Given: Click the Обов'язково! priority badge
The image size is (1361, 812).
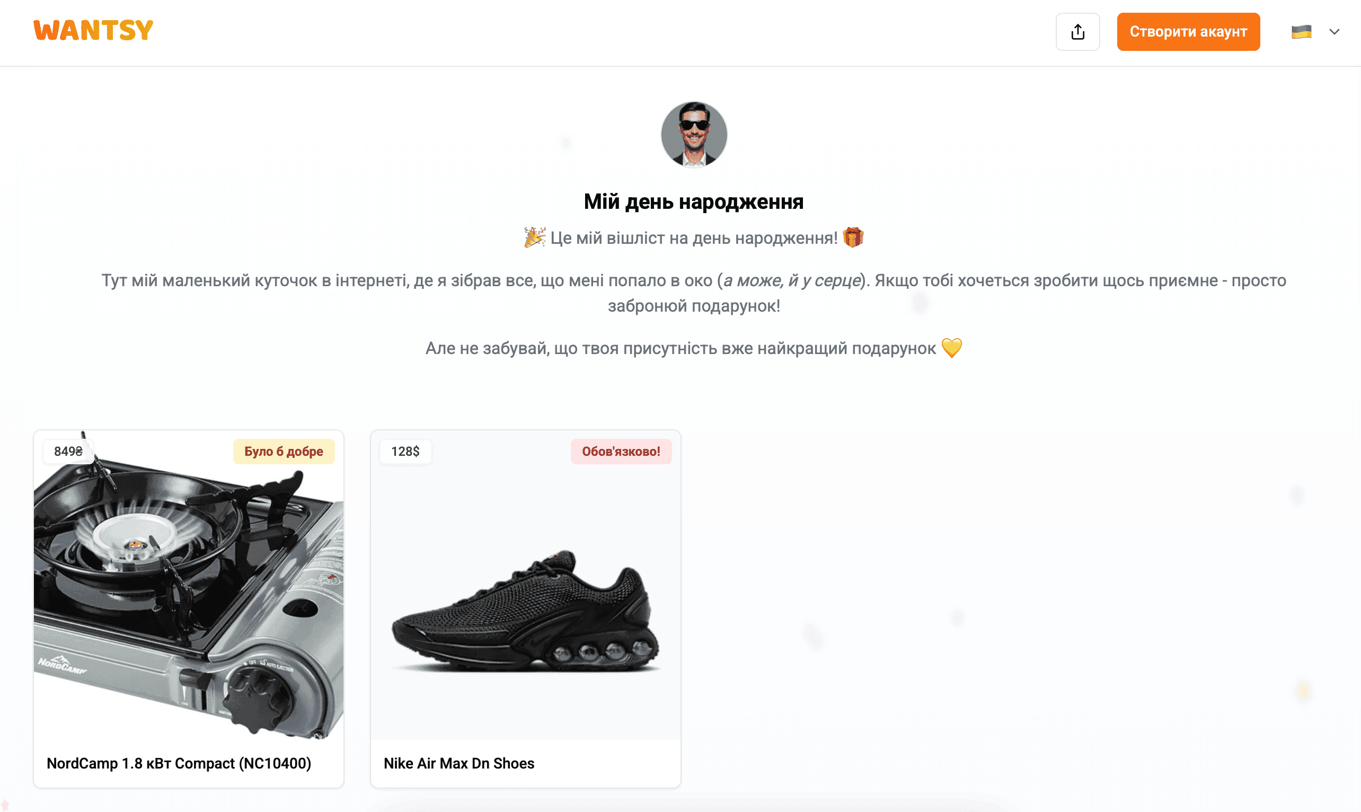Looking at the screenshot, I should (x=621, y=452).
